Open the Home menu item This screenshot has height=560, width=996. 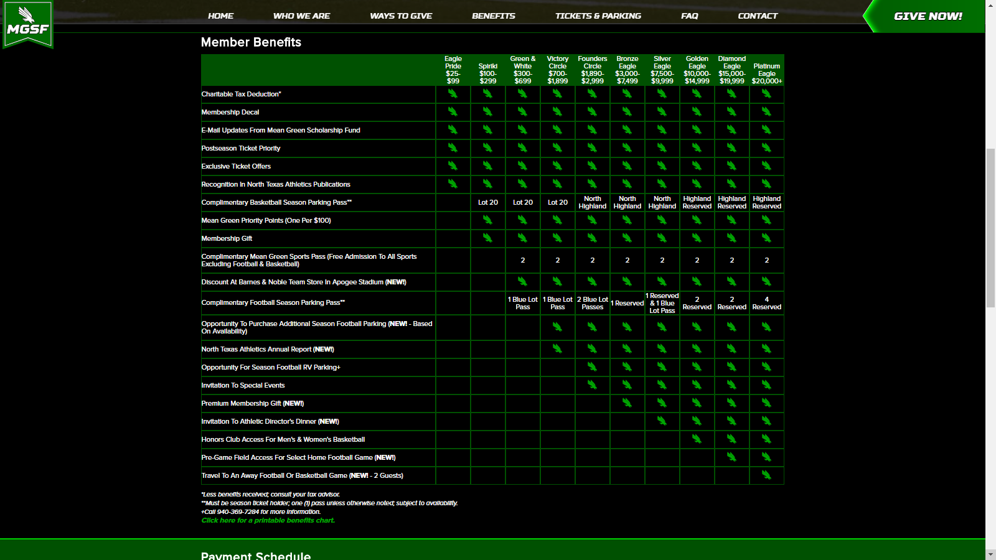(x=220, y=16)
